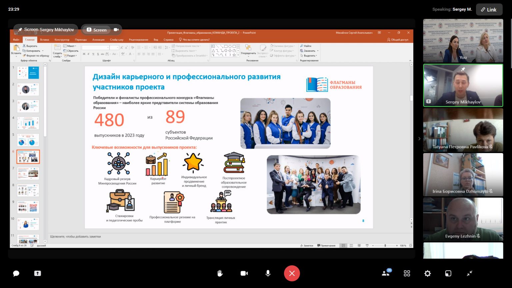Click the picture-in-picture layout icon
Image resolution: width=512 pixels, height=288 pixels.
click(448, 273)
